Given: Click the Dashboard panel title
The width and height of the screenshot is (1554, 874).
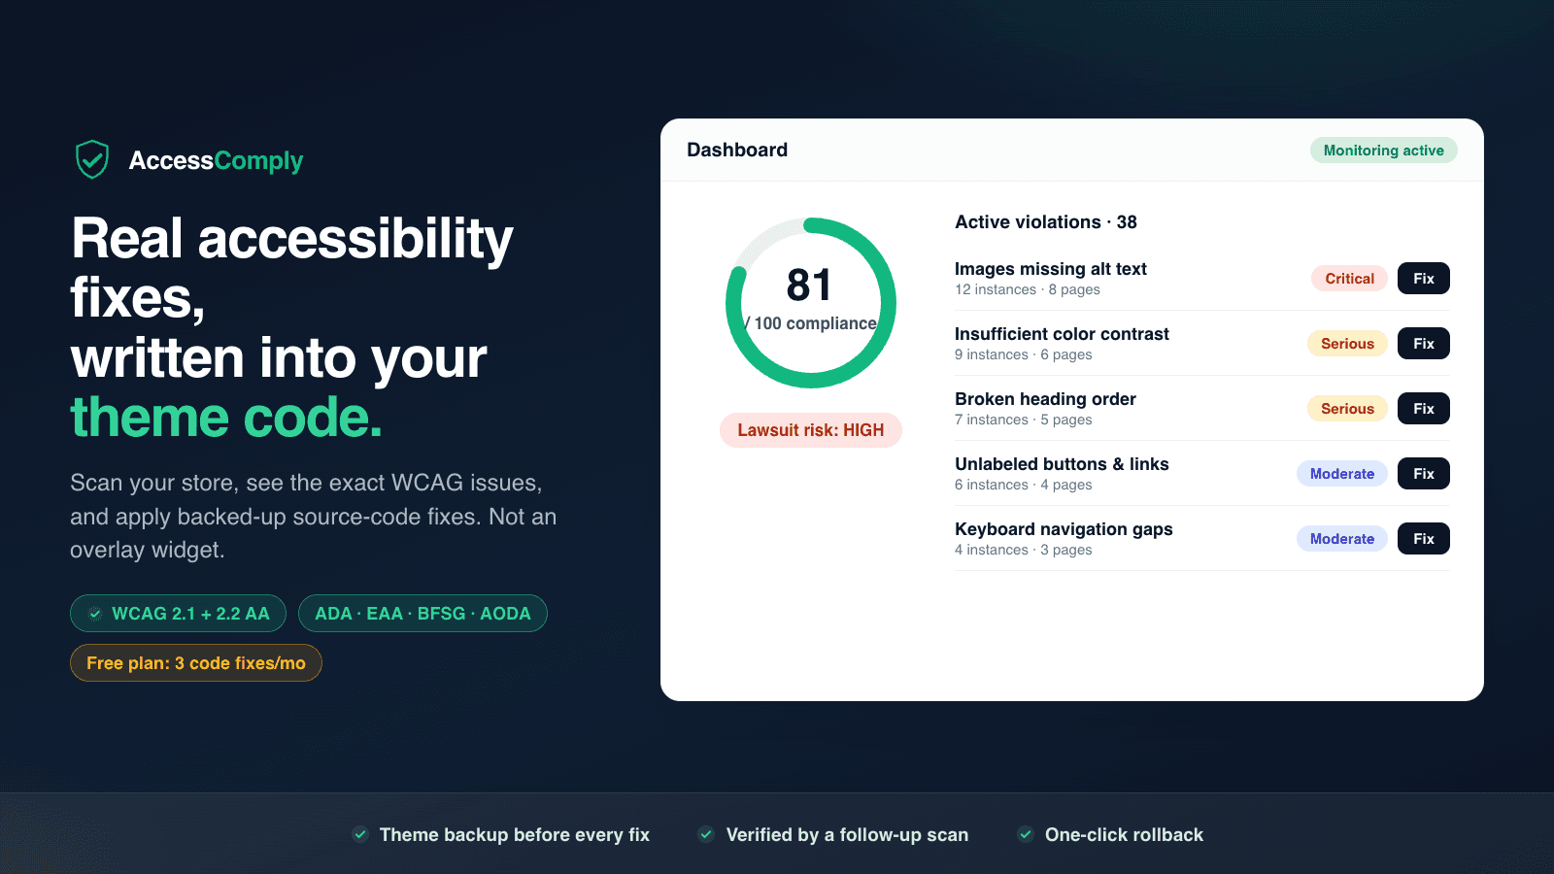Looking at the screenshot, I should pyautogui.click(x=737, y=150).
